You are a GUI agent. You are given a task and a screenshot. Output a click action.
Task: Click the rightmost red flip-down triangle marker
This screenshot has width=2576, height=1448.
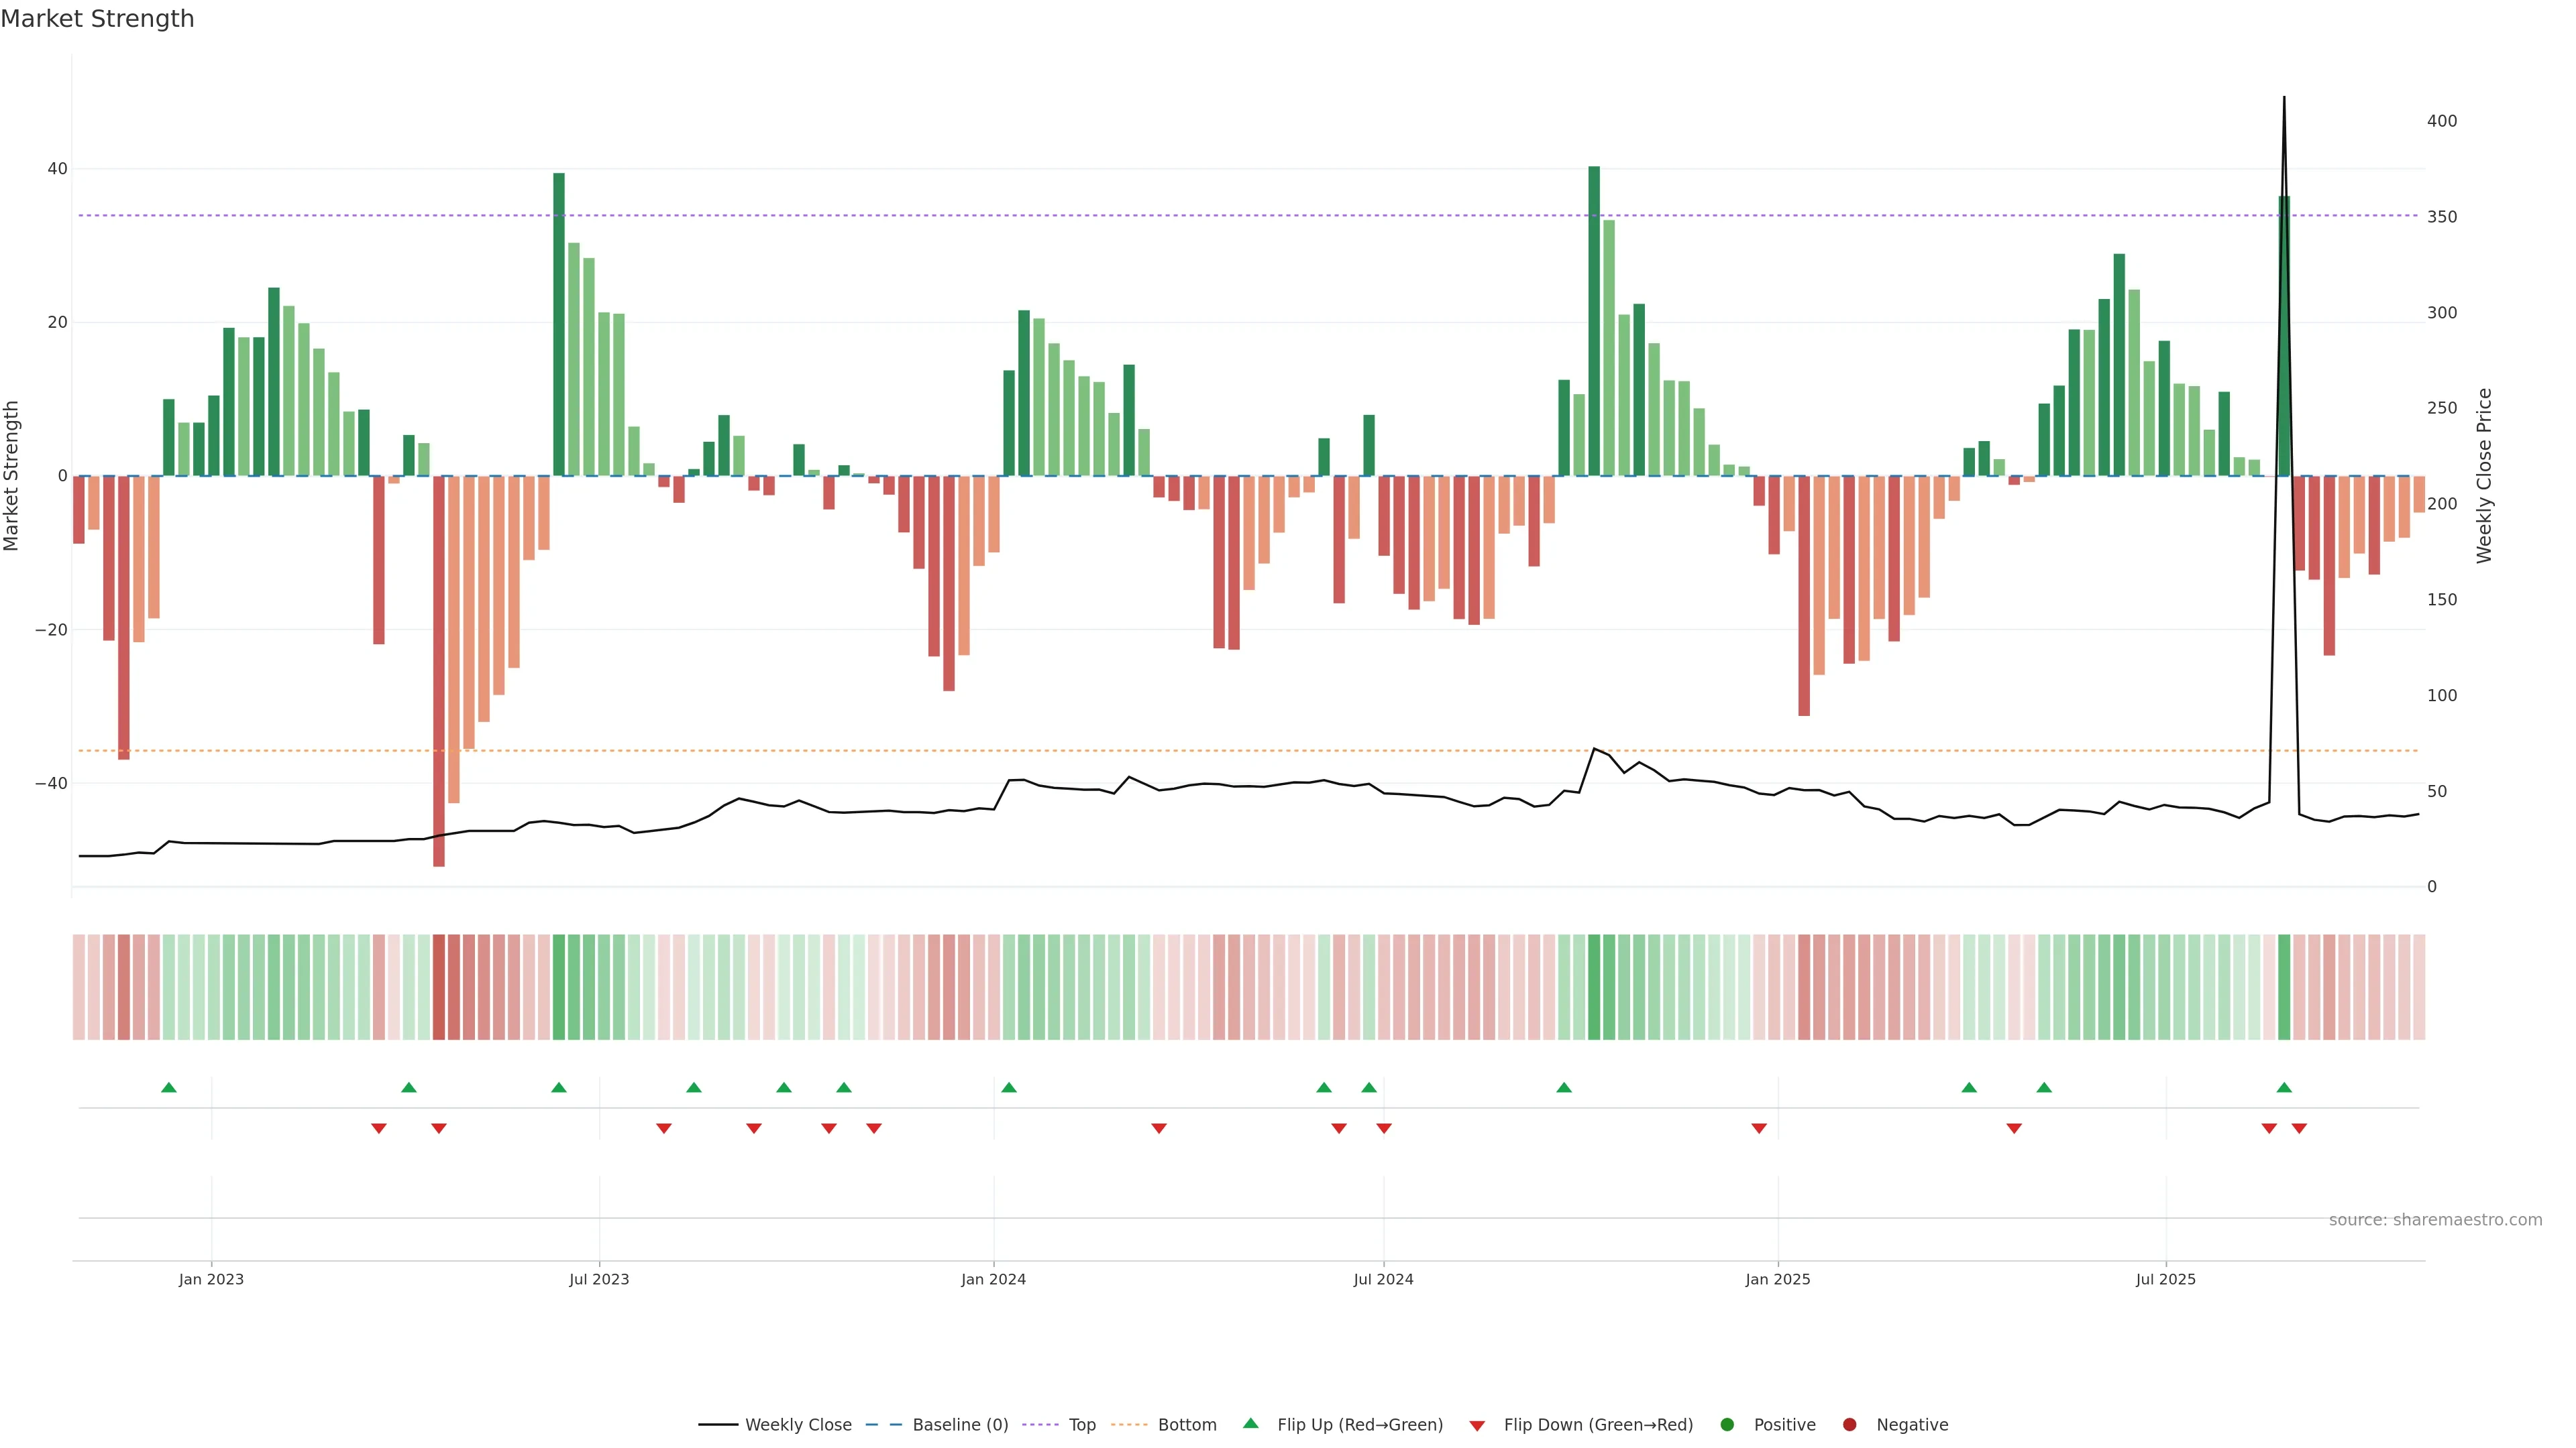coord(2299,1128)
